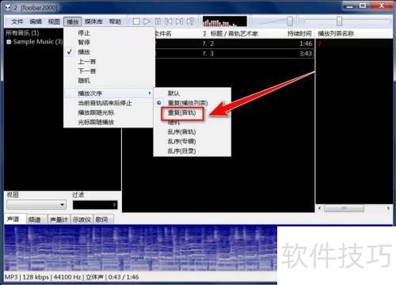
Task: Click the spectrogram visualization area
Action: [x=140, y=248]
